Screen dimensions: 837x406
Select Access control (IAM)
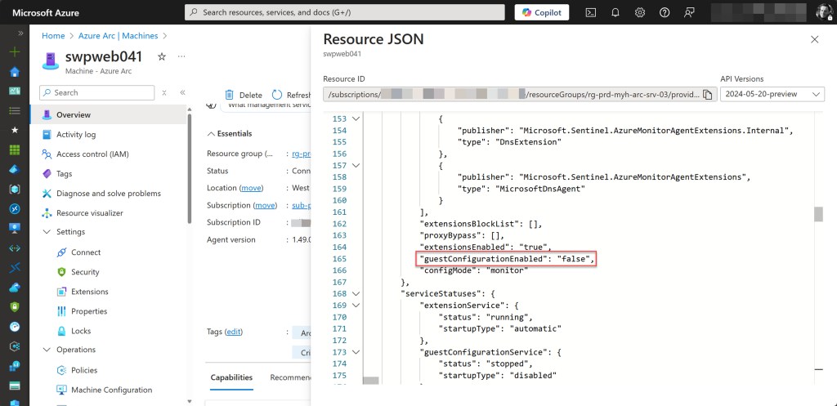click(x=92, y=154)
